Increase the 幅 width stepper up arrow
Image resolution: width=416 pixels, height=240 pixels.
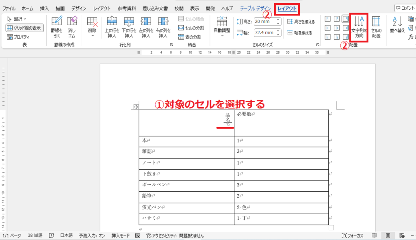(x=278, y=31)
